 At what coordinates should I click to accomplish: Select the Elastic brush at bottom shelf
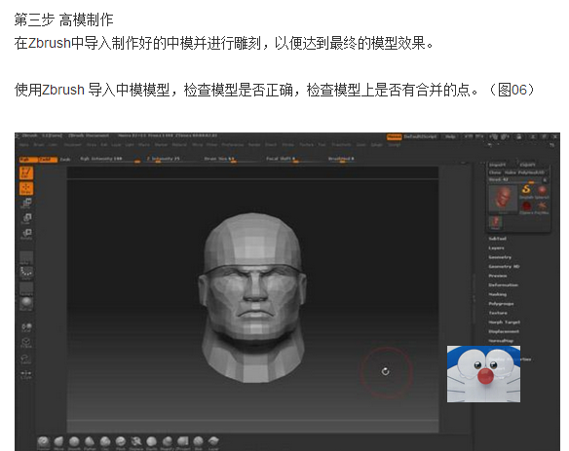click(152, 442)
